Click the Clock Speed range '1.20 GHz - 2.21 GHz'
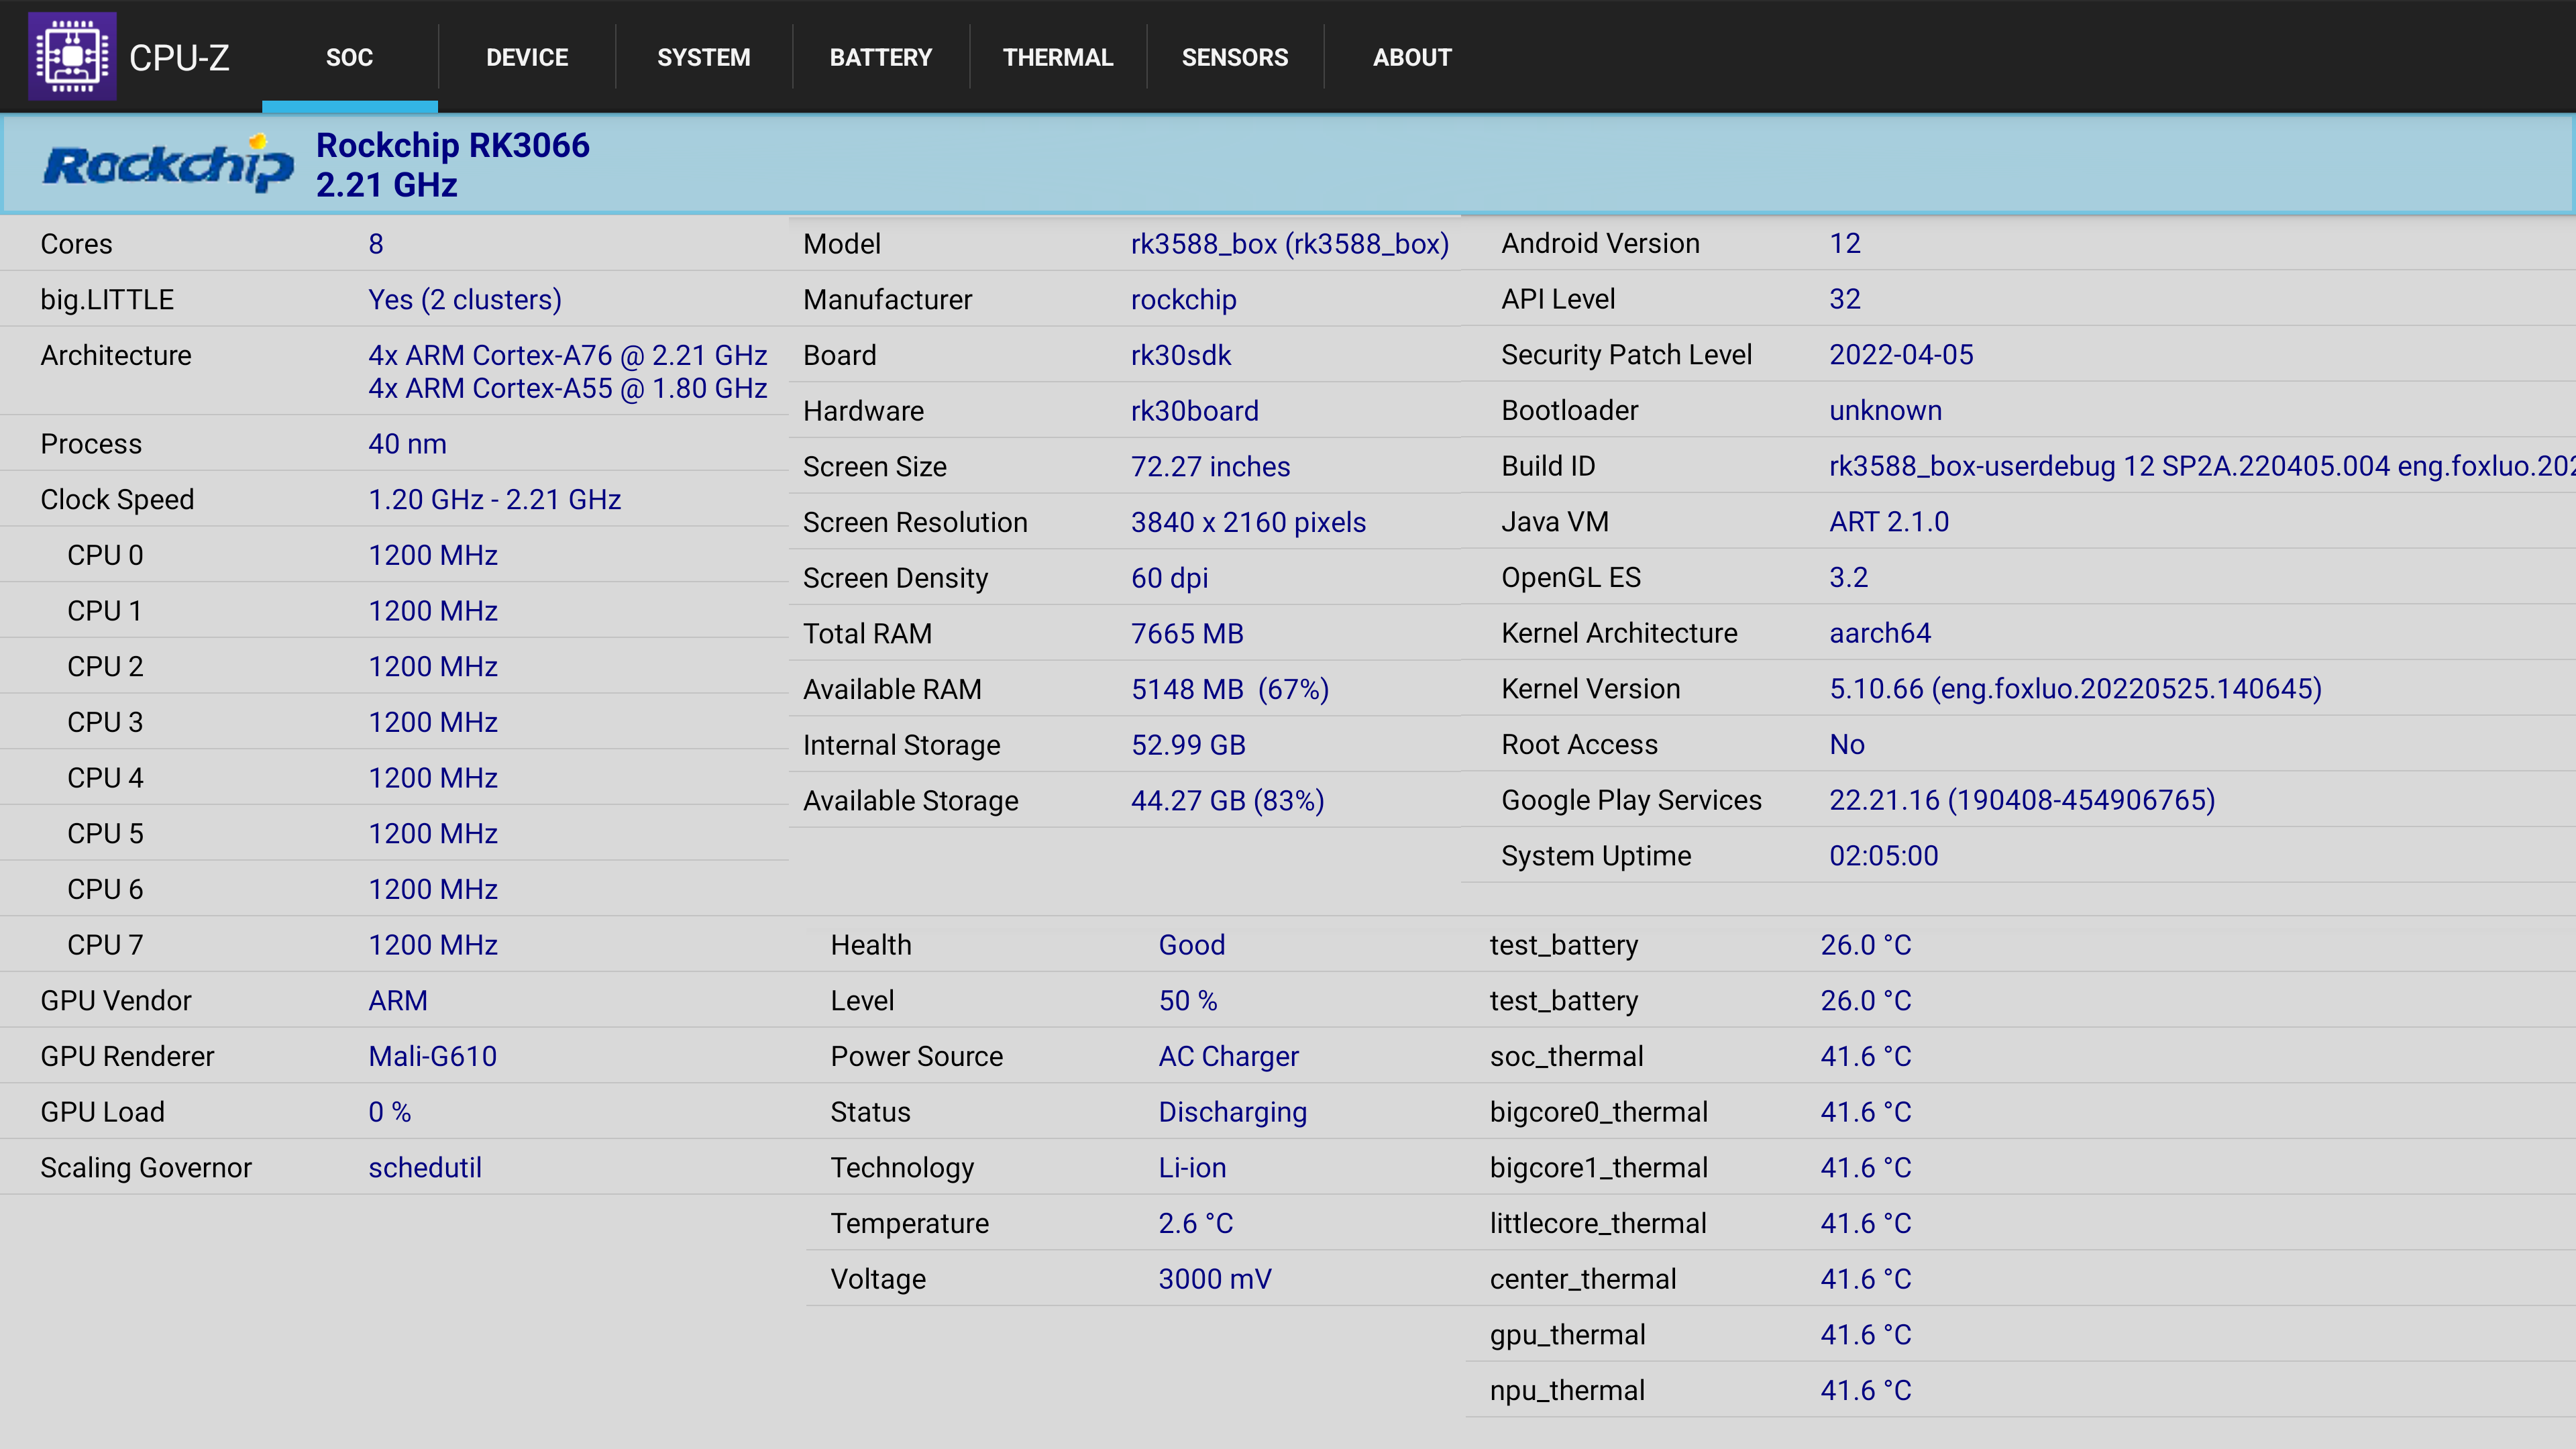 495,500
